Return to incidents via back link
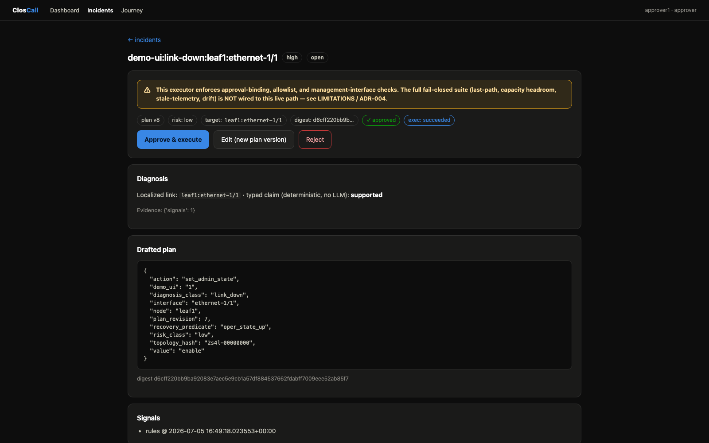This screenshot has height=443, width=709. [x=144, y=40]
